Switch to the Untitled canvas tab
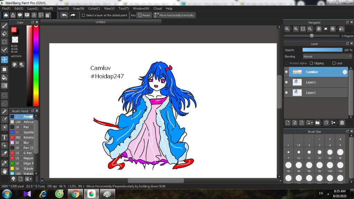Screen dimensions: 354x199 (x=101, y=22)
